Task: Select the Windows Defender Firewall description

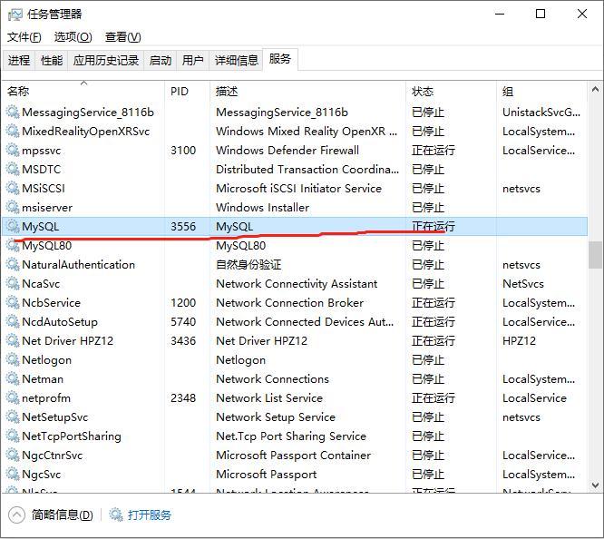Action: pos(287,151)
